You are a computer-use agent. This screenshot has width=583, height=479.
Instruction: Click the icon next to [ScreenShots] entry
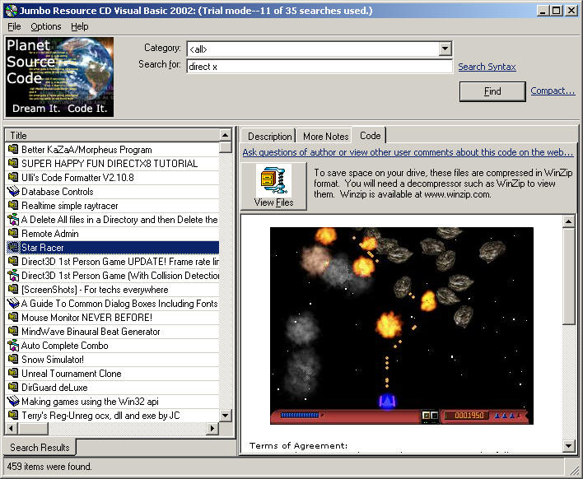(x=13, y=290)
